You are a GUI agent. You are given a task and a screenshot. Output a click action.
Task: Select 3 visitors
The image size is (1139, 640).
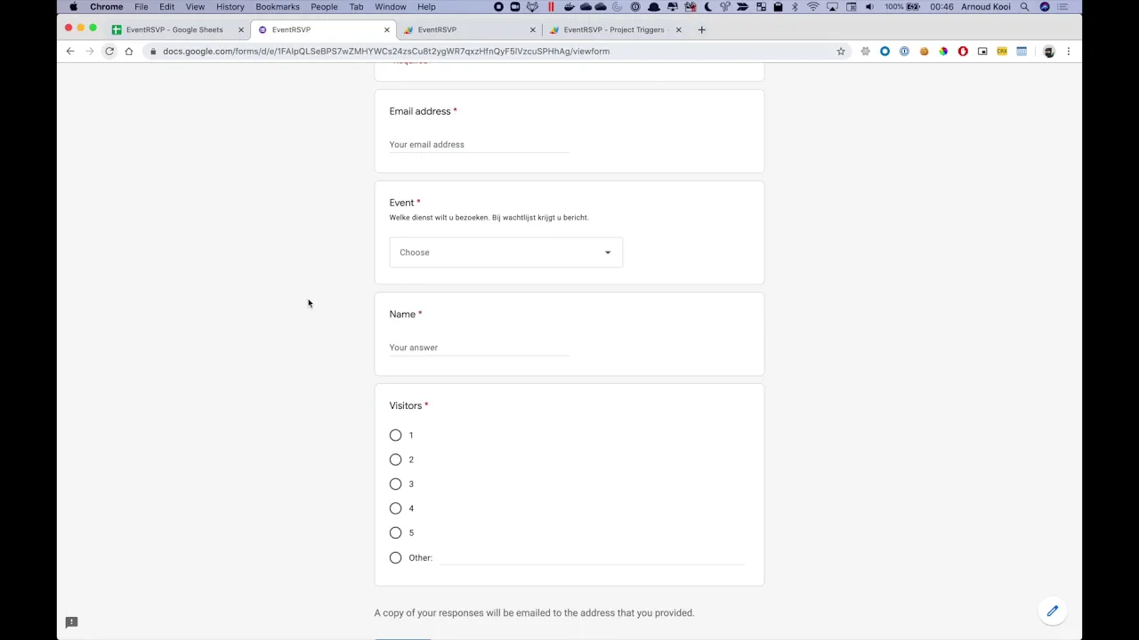395,484
